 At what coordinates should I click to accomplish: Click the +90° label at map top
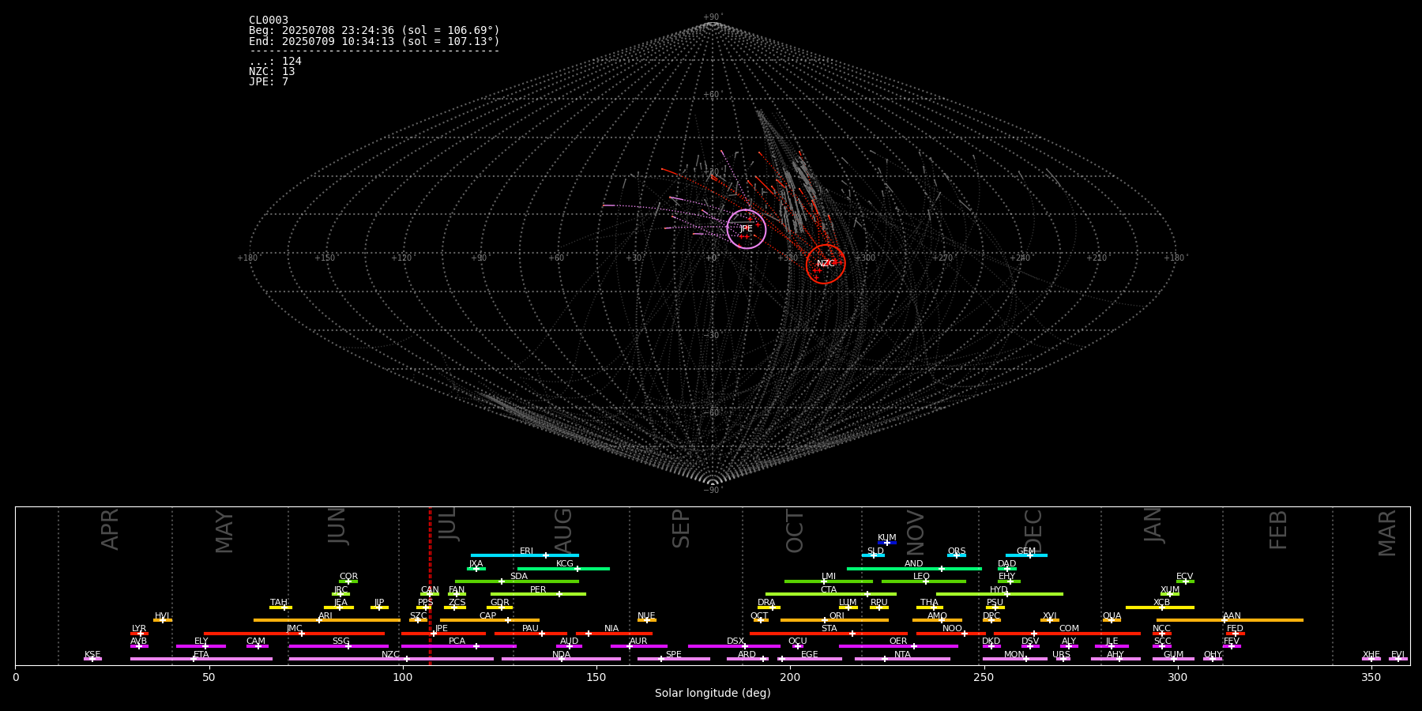coord(713,17)
